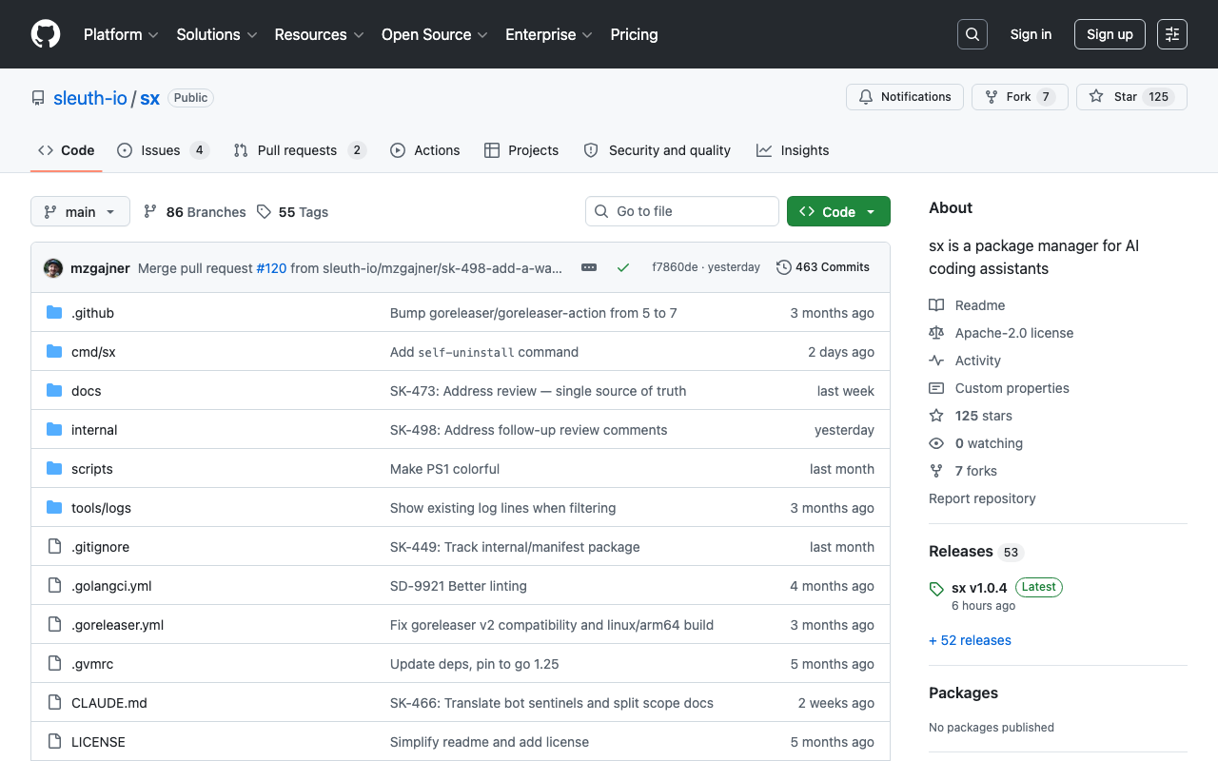Open the appearance settings icon button
This screenshot has width=1218, height=761.
1172,34
